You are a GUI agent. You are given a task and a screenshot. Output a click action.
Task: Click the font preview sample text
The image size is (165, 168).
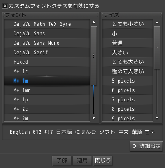[x=82, y=132]
